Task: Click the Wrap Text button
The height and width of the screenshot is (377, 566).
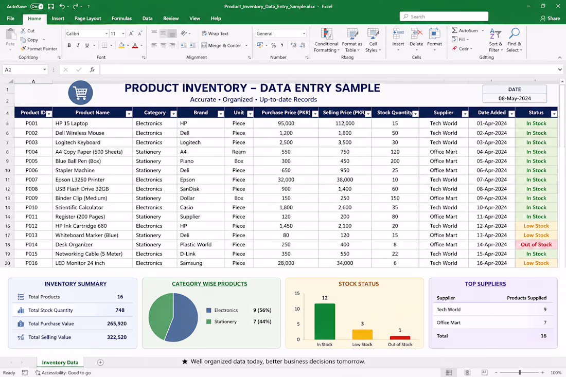Action: click(x=215, y=33)
